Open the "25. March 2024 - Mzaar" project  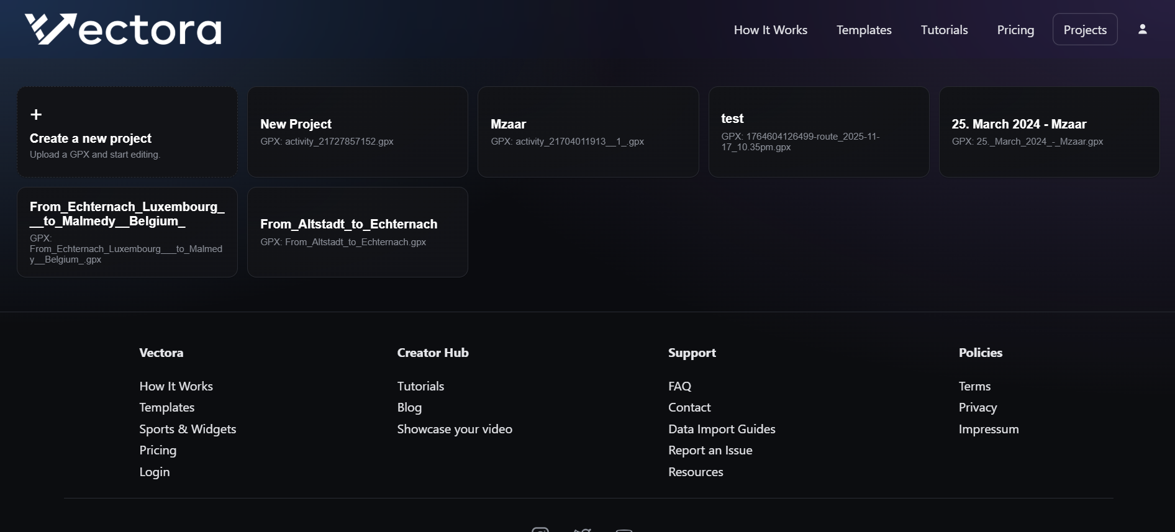(1048, 132)
